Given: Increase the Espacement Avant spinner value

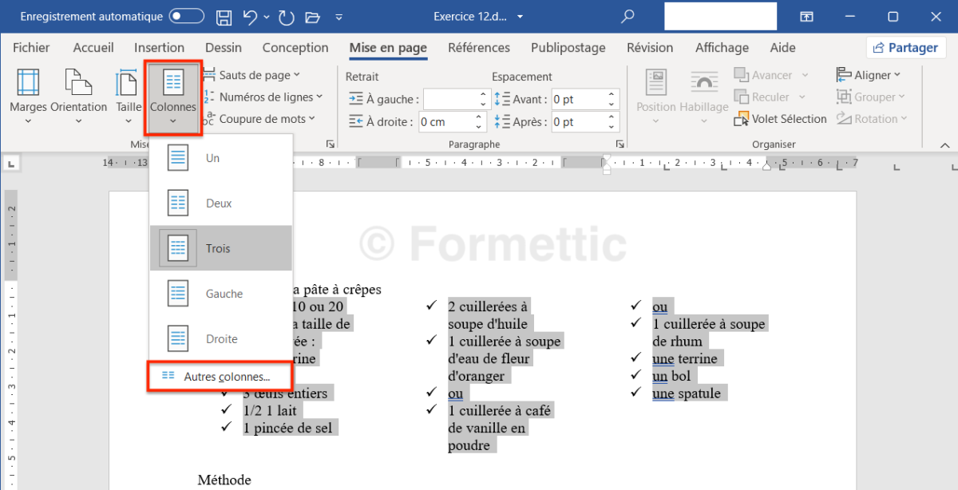Looking at the screenshot, I should click(612, 95).
